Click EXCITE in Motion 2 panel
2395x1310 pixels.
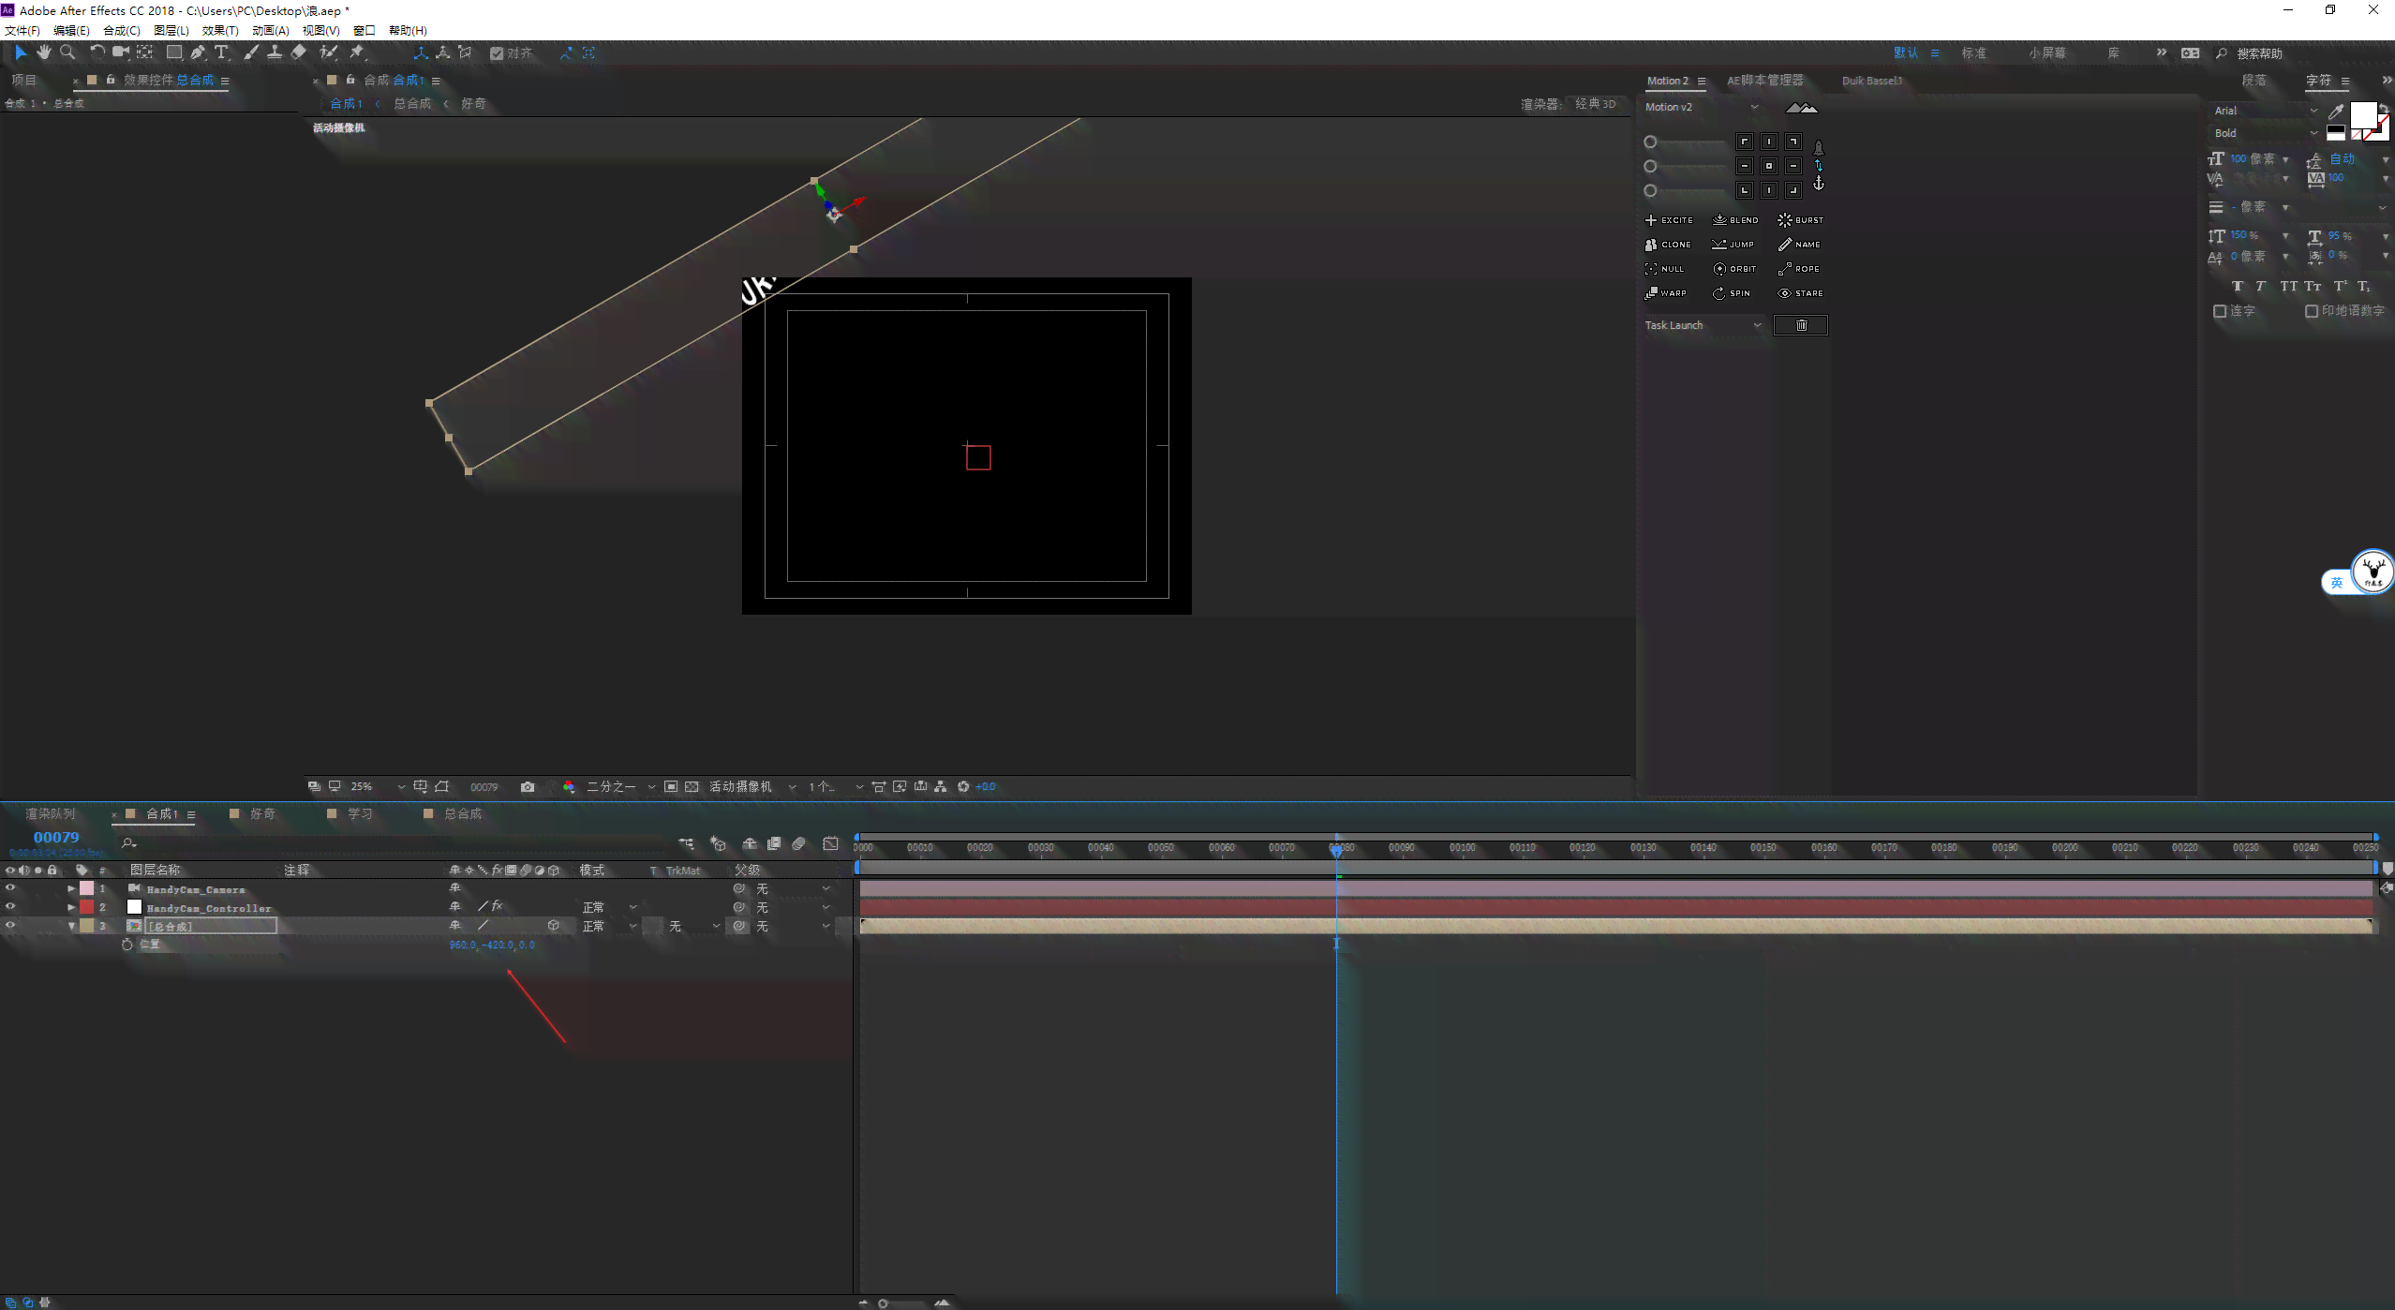pos(1669,220)
